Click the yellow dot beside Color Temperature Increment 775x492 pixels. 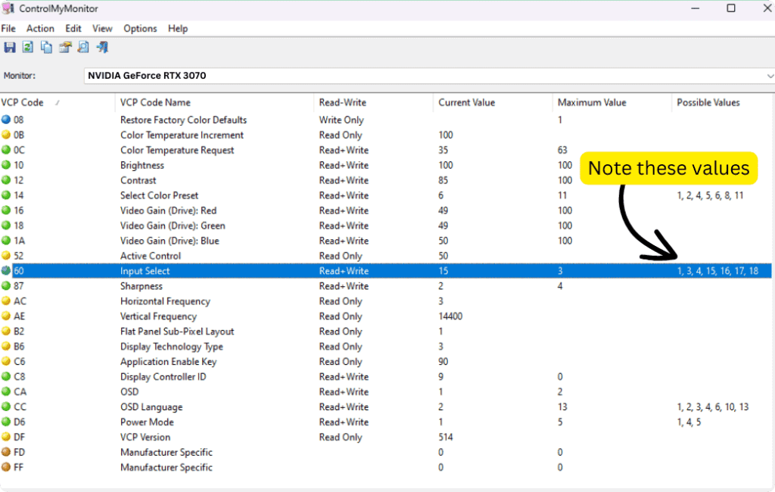click(7, 135)
